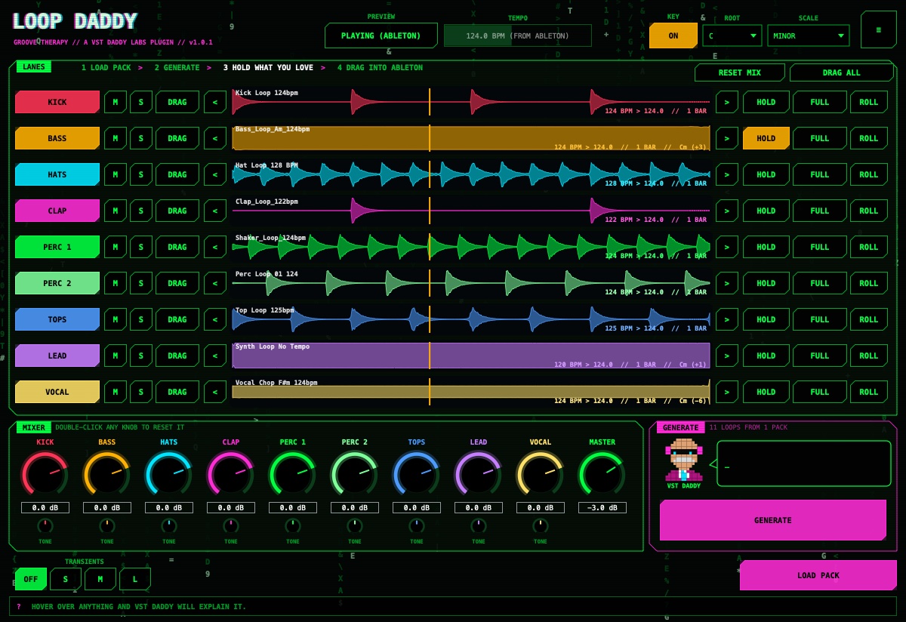Click the Hats tone mini knob
906x622 pixels.
169,525
